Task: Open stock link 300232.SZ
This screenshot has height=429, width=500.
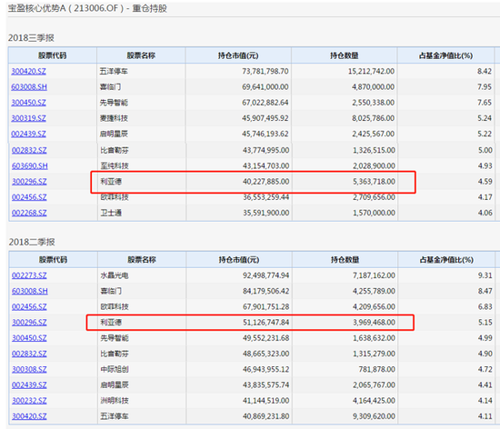Action: (x=29, y=400)
